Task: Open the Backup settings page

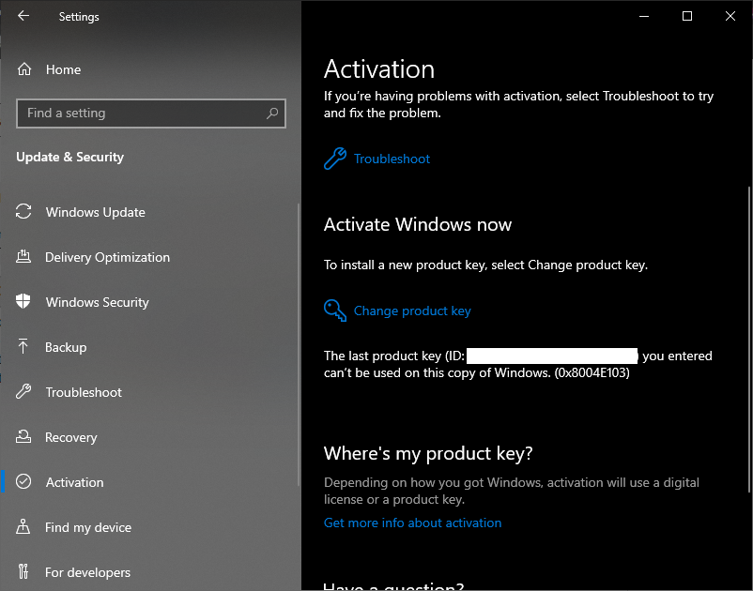Action: click(x=66, y=347)
